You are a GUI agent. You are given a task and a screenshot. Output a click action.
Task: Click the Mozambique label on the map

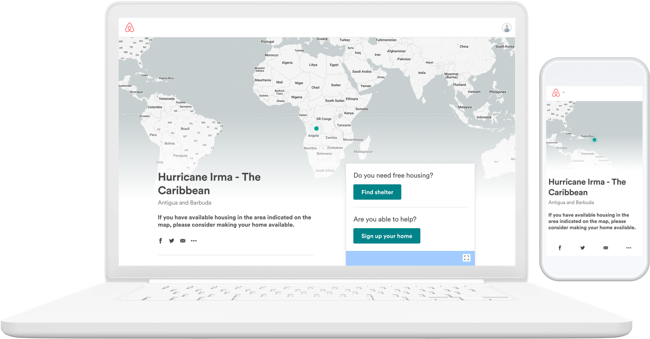353,140
